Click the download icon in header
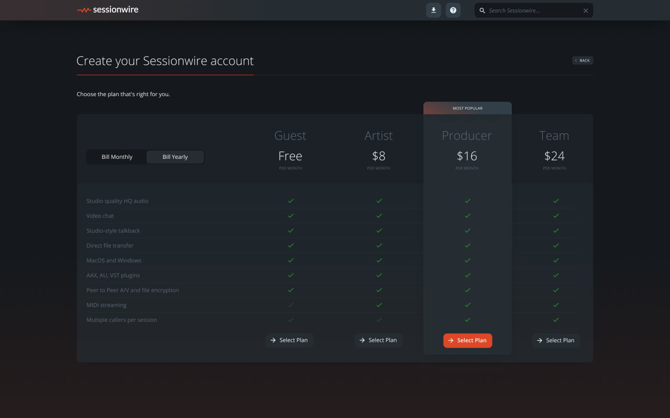Image resolution: width=670 pixels, height=418 pixels. pyautogui.click(x=433, y=10)
